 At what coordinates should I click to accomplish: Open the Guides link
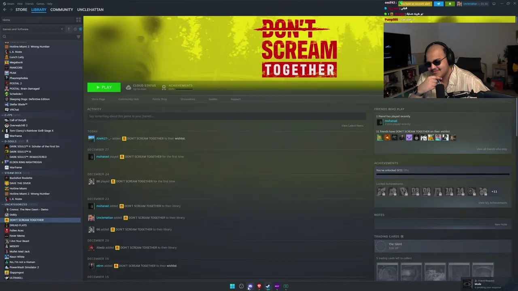(x=213, y=99)
